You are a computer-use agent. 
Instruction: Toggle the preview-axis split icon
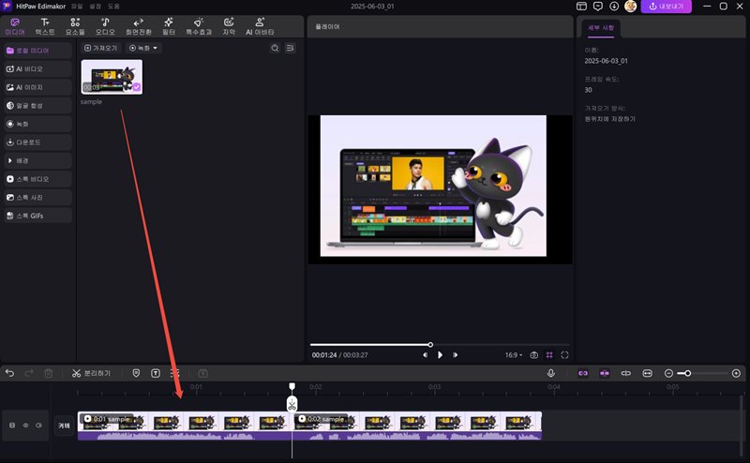pos(625,373)
